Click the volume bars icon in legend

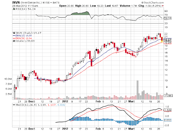tap(14, 41)
